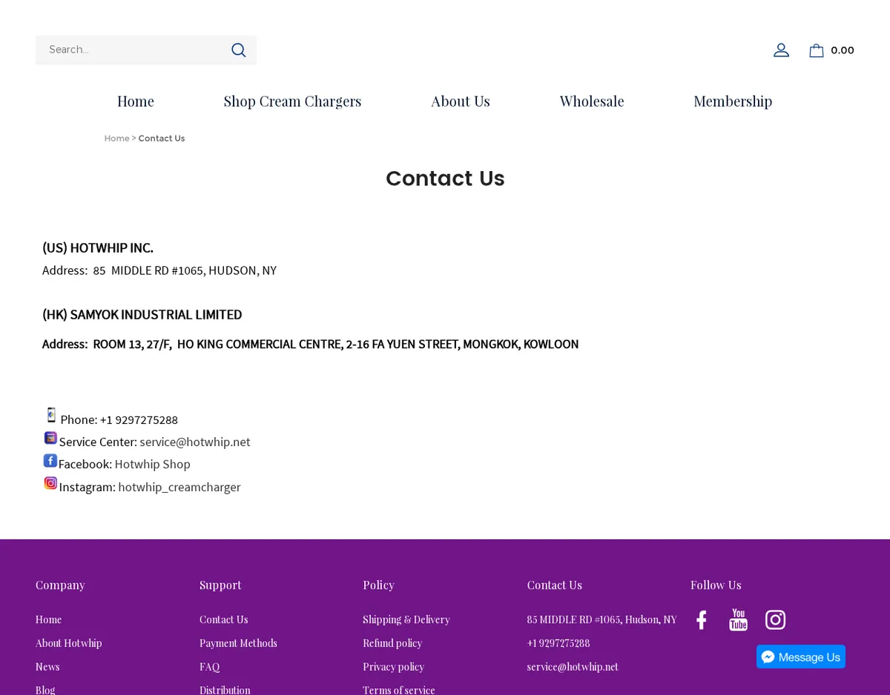Go to Home in main navigation
The image size is (890, 695).
(x=136, y=101)
